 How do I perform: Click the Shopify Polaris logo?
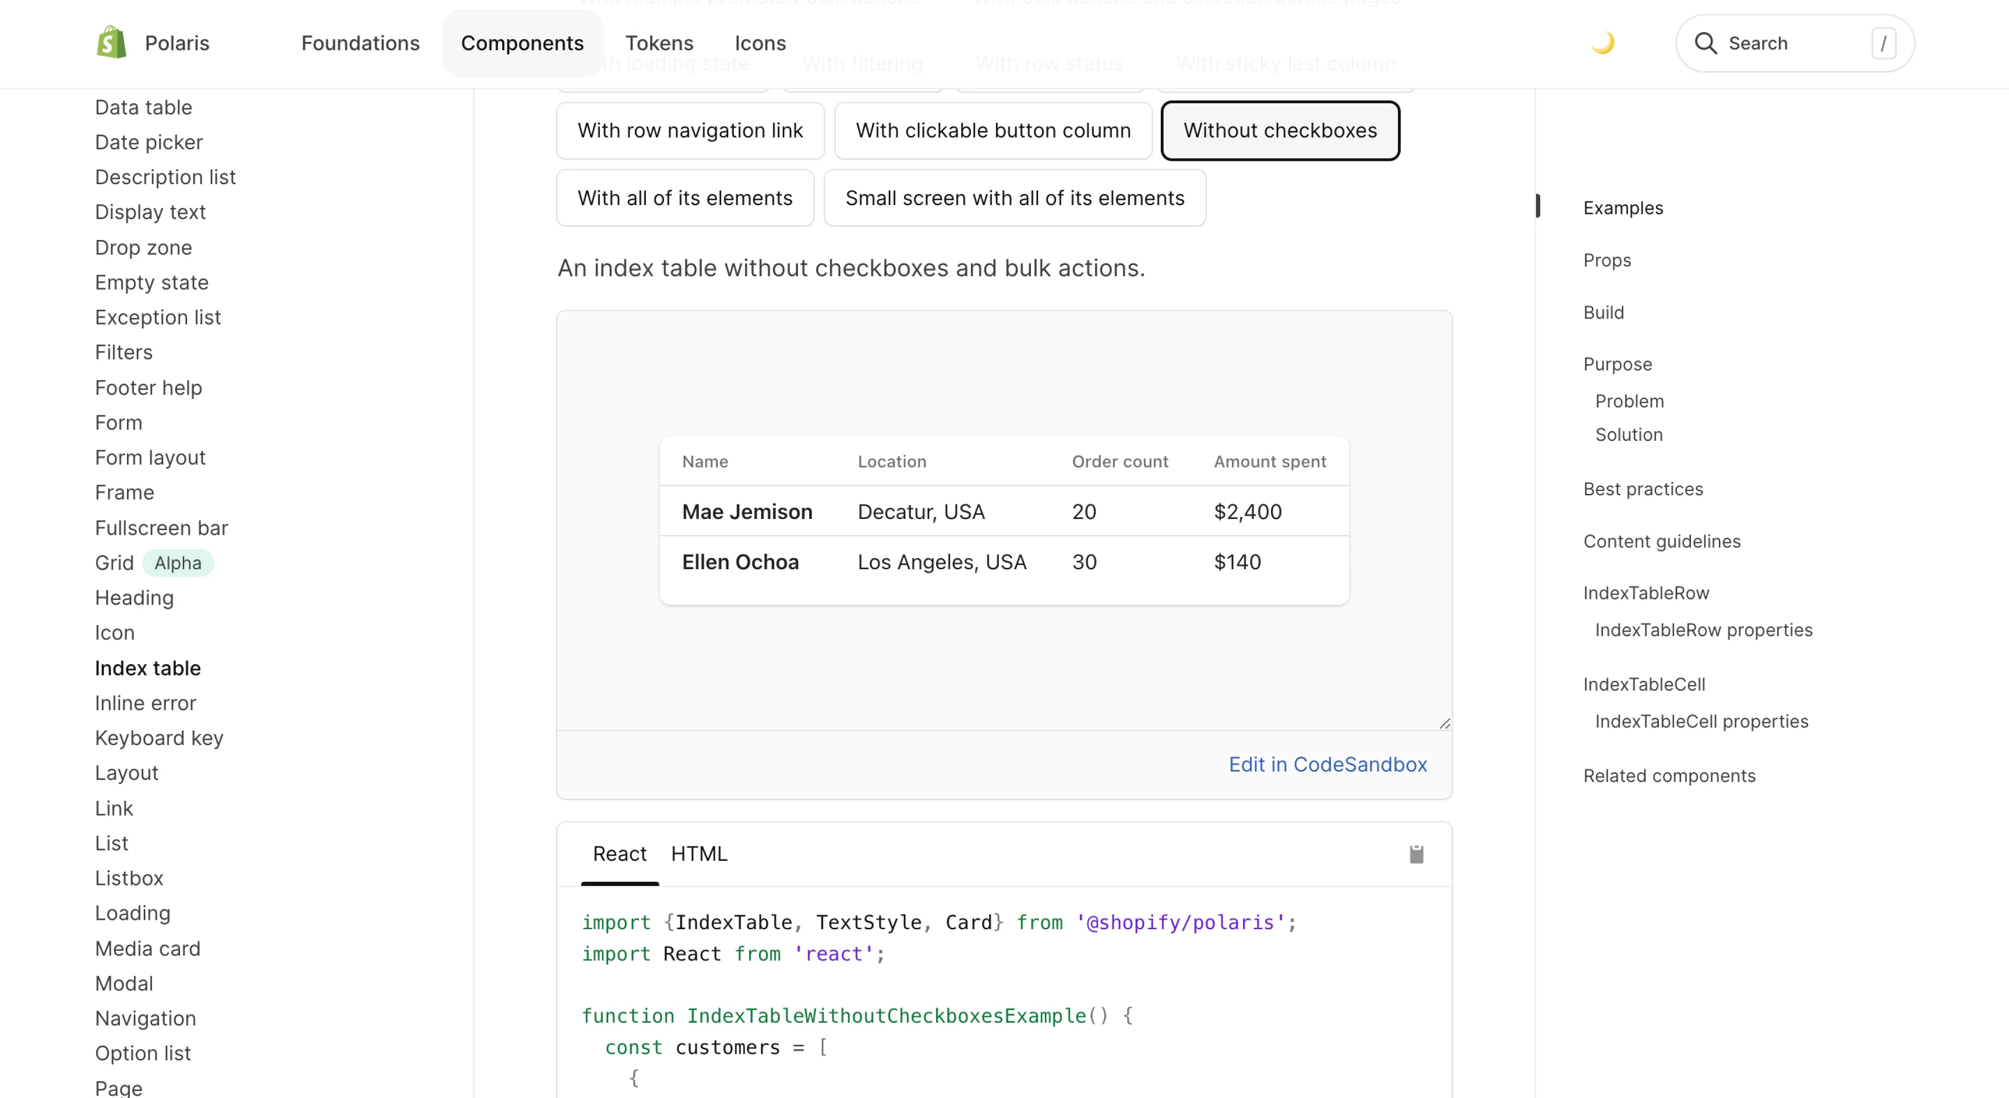[x=112, y=42]
